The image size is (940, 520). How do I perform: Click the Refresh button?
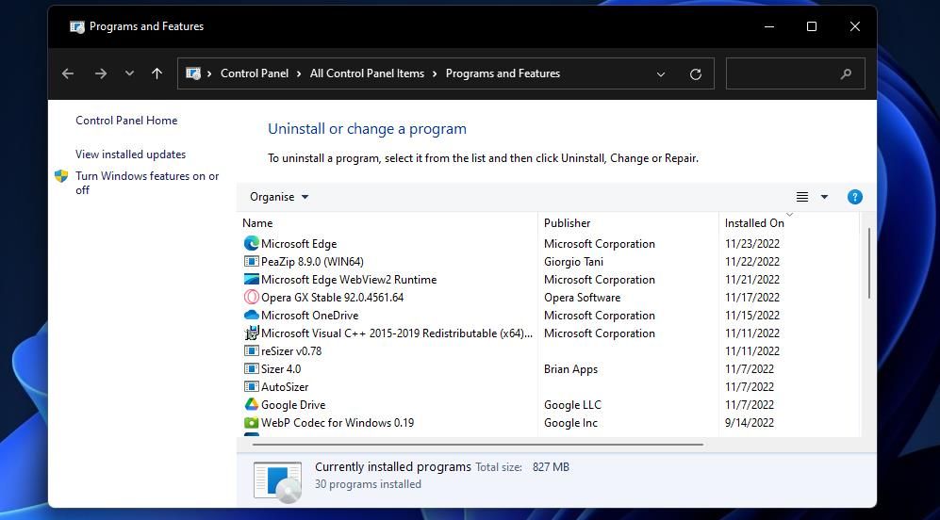coord(696,74)
